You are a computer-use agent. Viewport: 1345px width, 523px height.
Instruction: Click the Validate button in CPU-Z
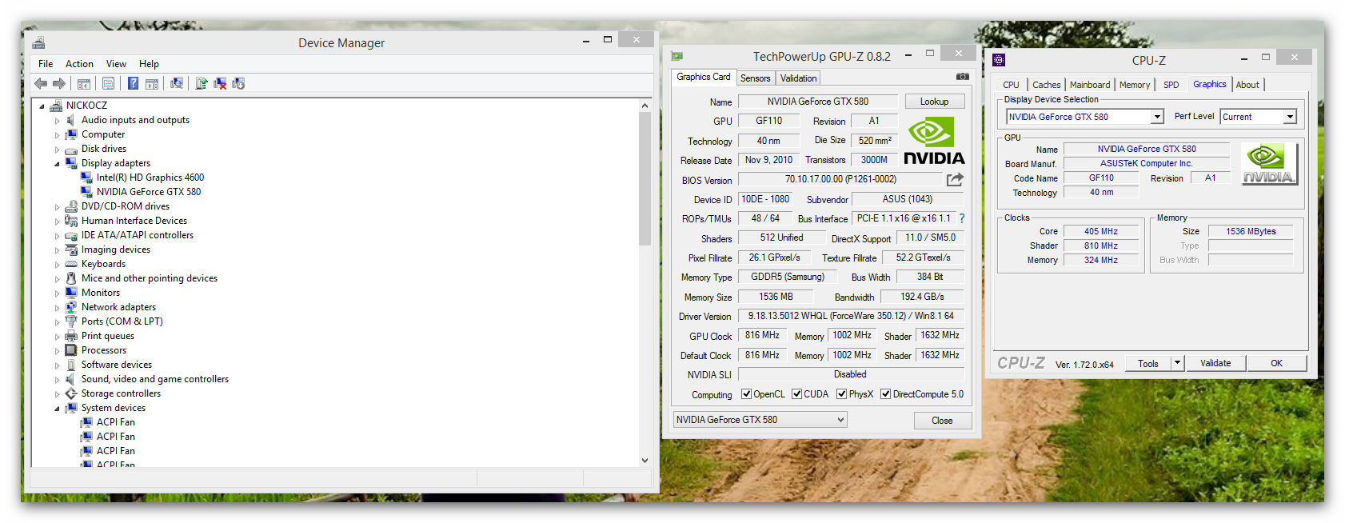[1215, 363]
